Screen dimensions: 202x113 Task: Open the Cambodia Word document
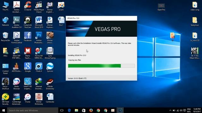(x=50, y=98)
